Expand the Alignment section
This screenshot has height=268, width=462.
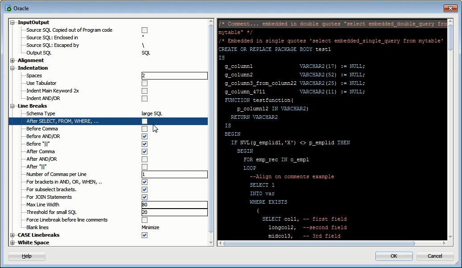(13, 60)
